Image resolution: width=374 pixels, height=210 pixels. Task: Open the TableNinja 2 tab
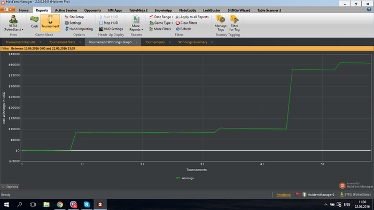138,10
